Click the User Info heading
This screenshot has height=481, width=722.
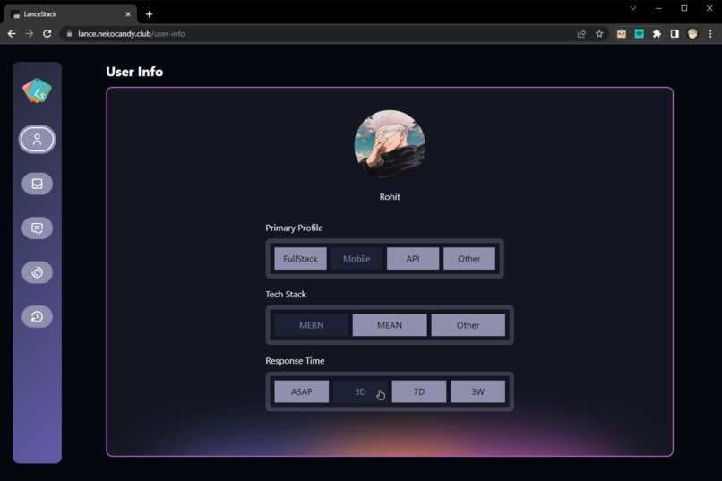click(x=134, y=72)
